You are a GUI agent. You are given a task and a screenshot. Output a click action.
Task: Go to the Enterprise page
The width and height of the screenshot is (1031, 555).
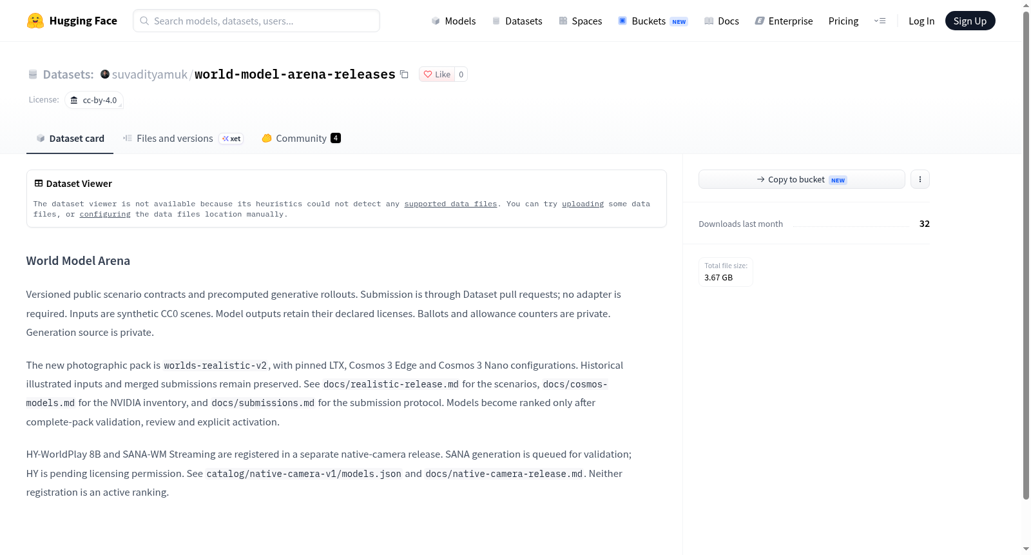point(784,21)
